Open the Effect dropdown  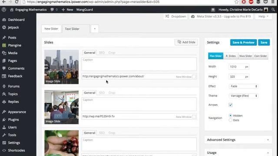[243, 86]
